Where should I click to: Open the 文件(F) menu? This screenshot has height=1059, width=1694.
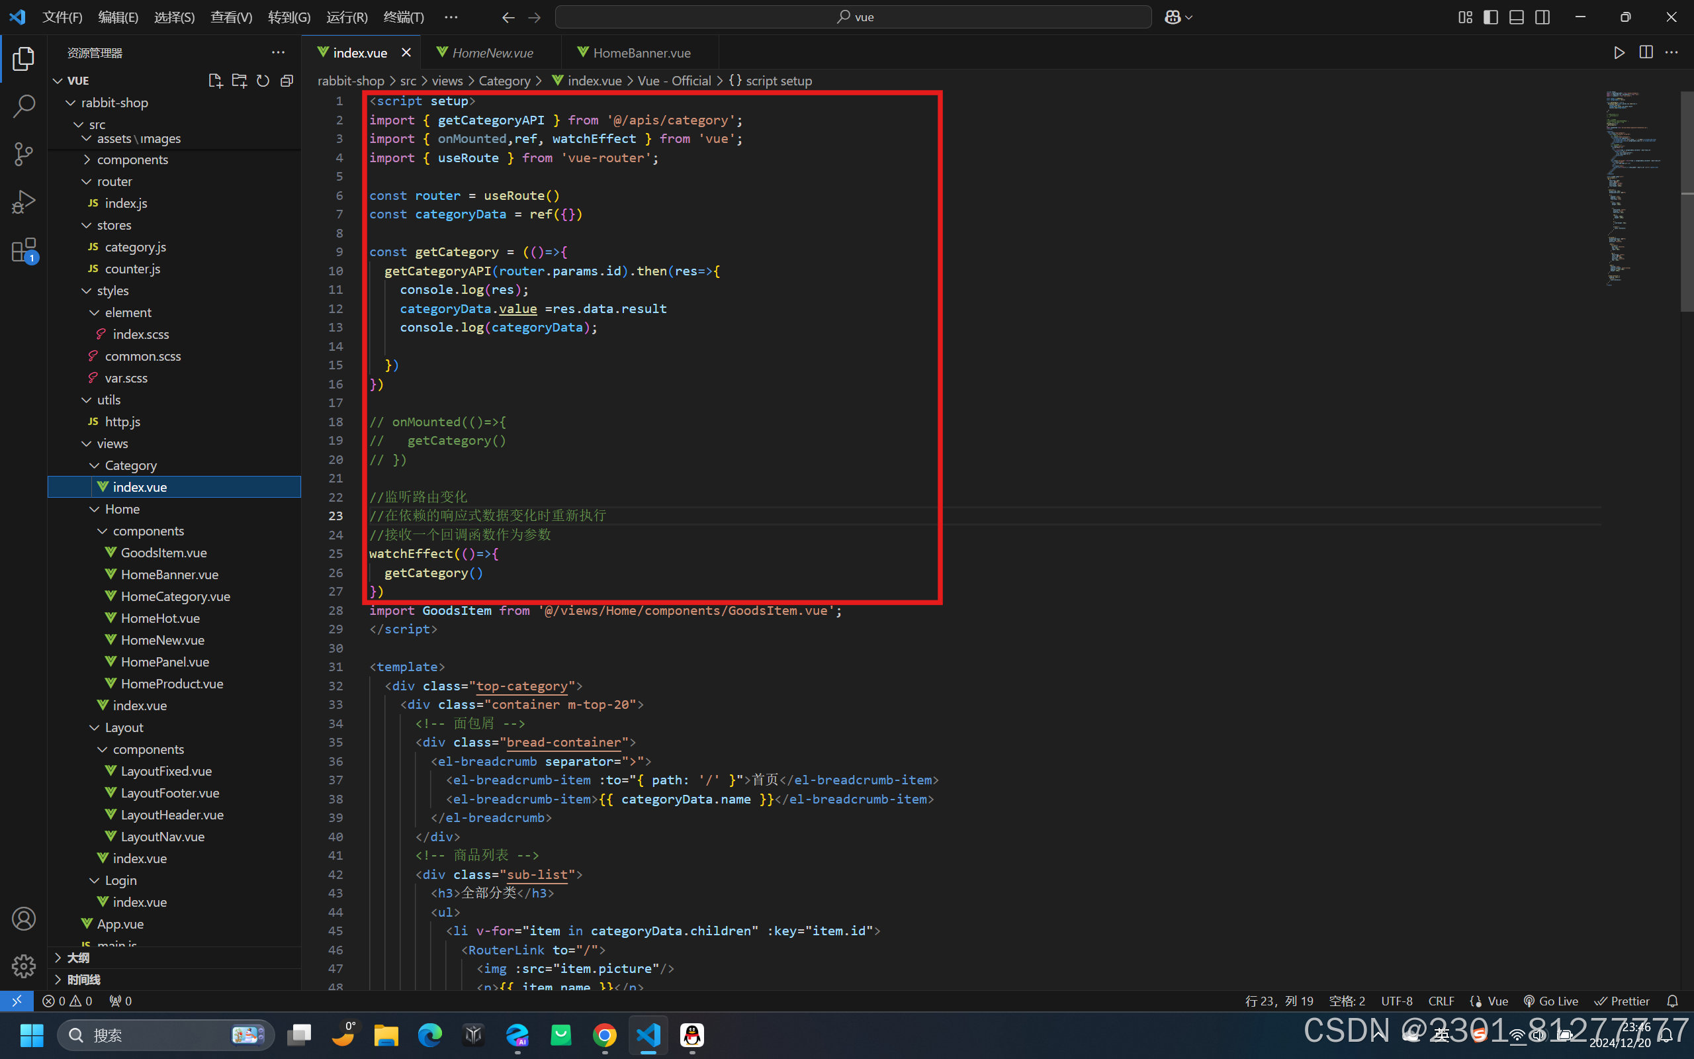pos(62,17)
